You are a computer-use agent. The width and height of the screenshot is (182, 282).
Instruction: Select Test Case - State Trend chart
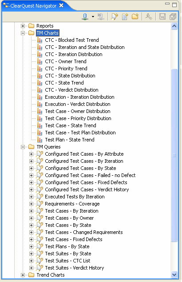[71, 125]
